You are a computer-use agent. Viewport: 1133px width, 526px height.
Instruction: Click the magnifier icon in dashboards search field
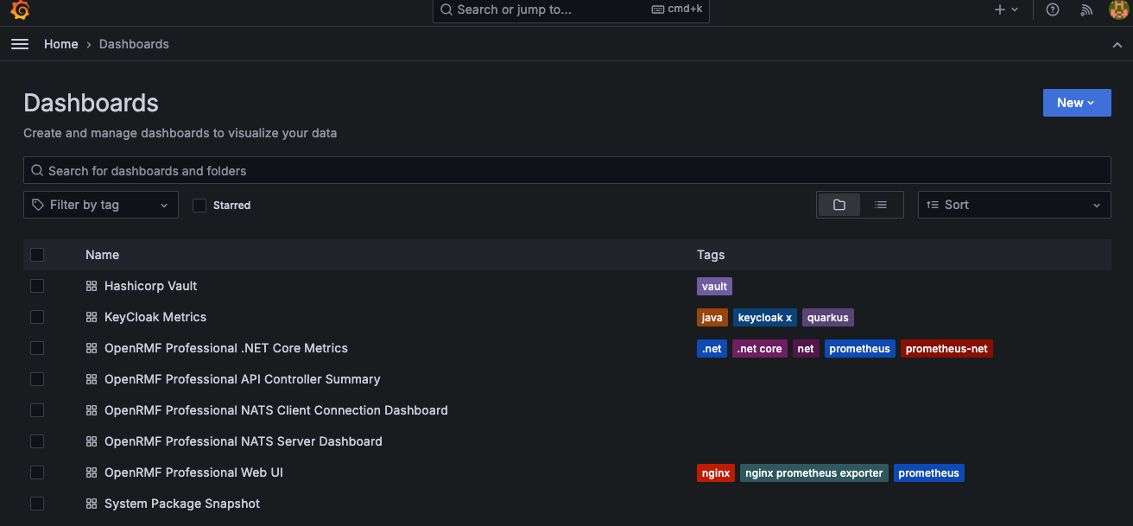(37, 170)
